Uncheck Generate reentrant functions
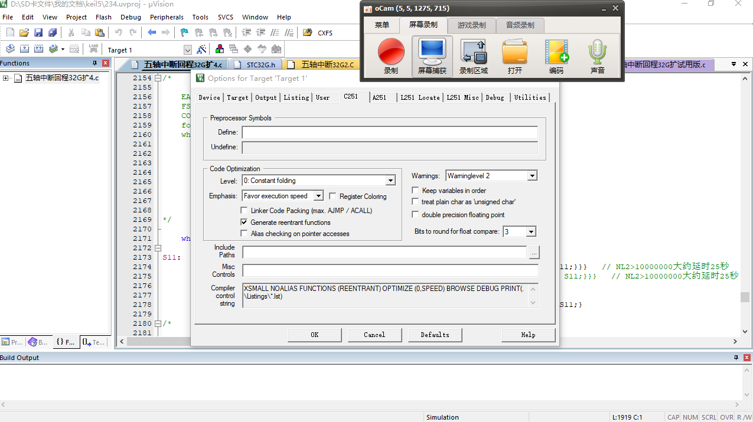753x422 pixels. [245, 223]
